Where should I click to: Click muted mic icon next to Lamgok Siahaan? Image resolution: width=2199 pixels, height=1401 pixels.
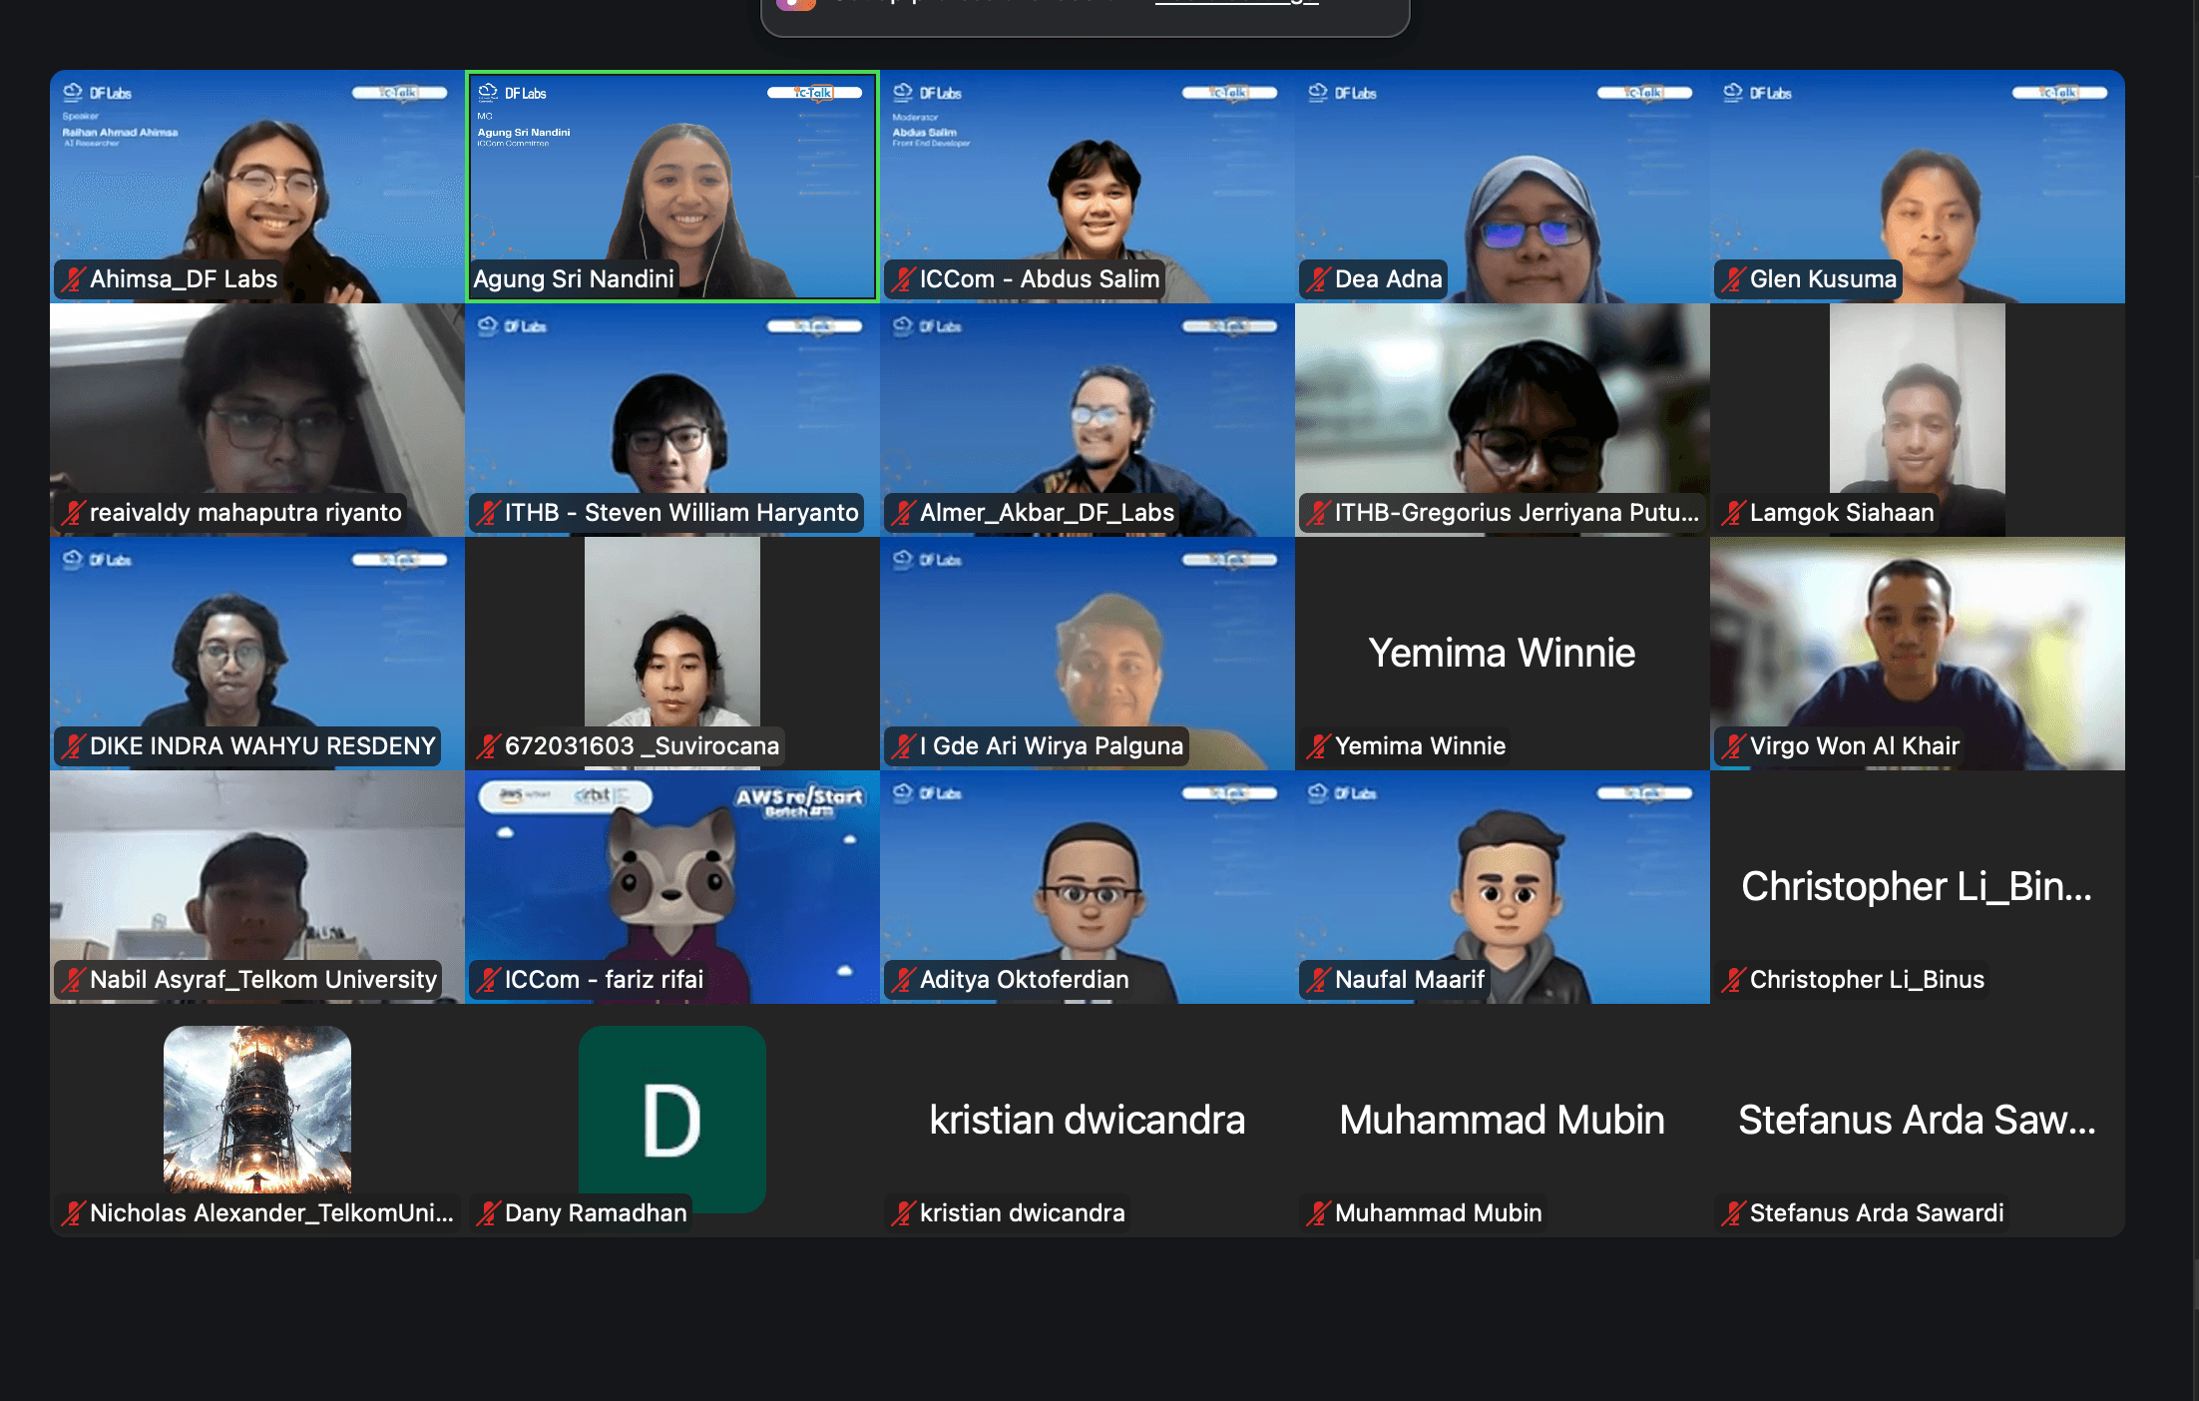point(1733,513)
